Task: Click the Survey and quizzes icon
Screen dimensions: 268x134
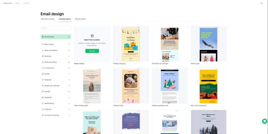Action: pyautogui.click(x=43, y=115)
